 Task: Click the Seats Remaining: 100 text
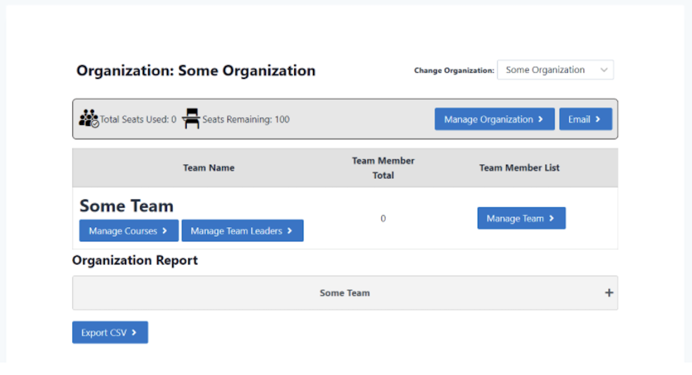point(245,119)
